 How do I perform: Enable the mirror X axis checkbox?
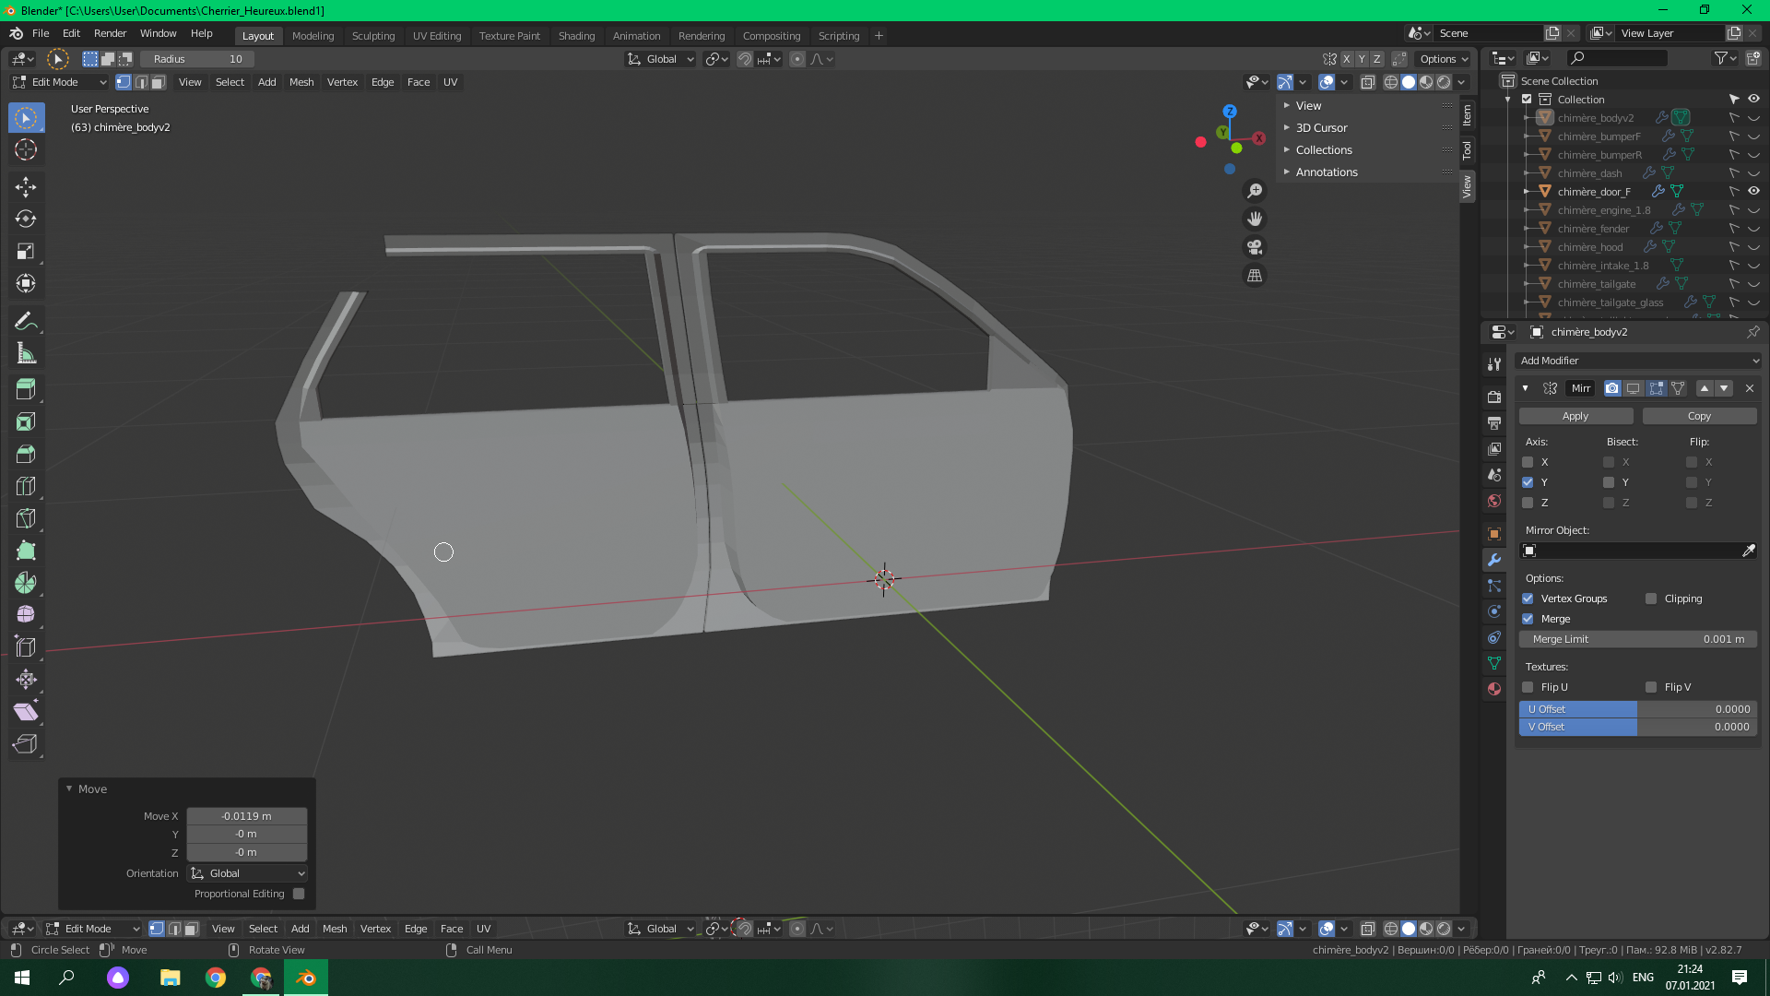[x=1528, y=462]
